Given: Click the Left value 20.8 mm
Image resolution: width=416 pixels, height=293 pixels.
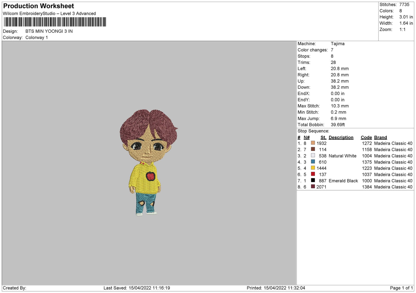Looking at the screenshot, I should [340, 69].
